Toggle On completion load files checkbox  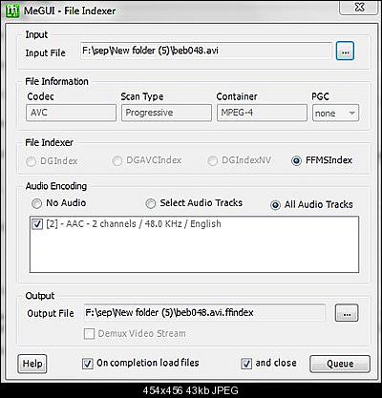pyautogui.click(x=88, y=364)
